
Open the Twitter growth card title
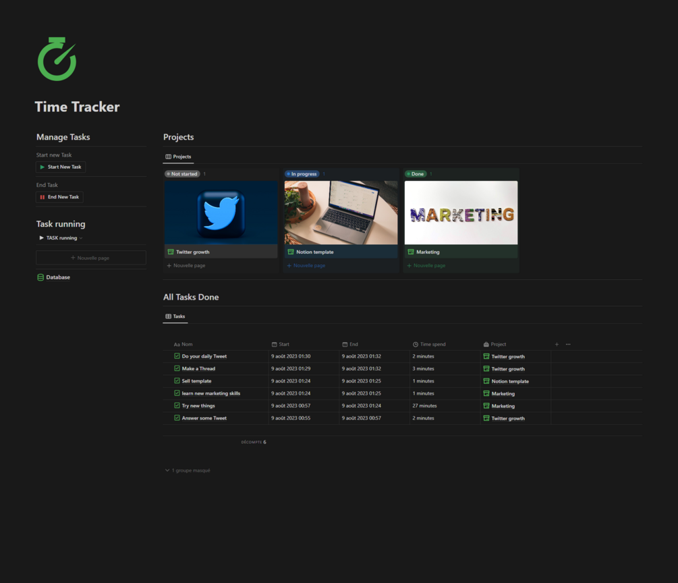tap(193, 252)
